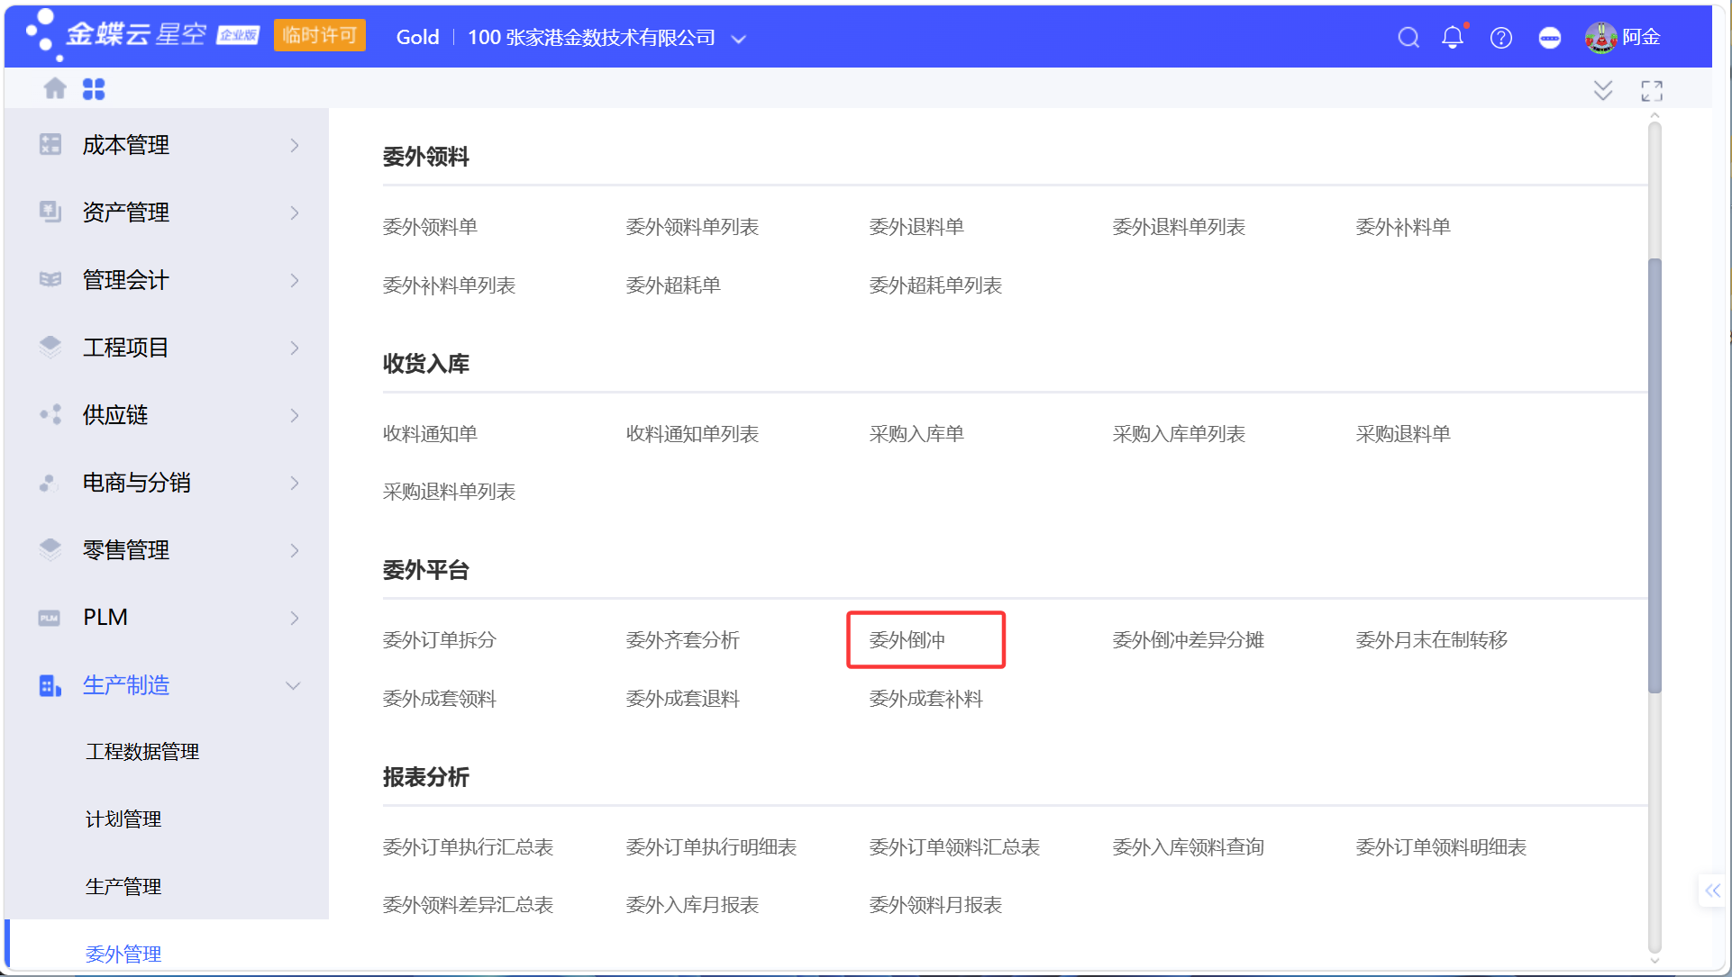This screenshot has height=977, width=1732.
Task: Expand the PLM chevron
Action: point(295,618)
